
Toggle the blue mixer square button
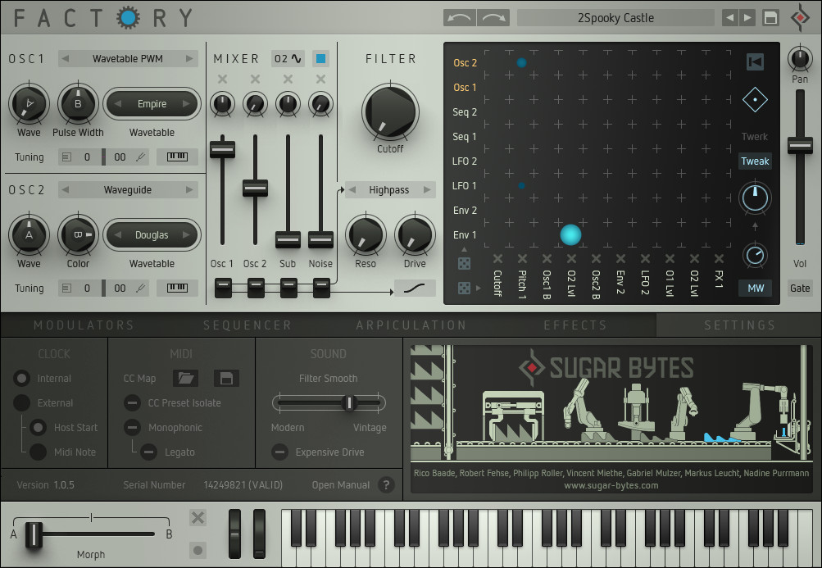(320, 59)
